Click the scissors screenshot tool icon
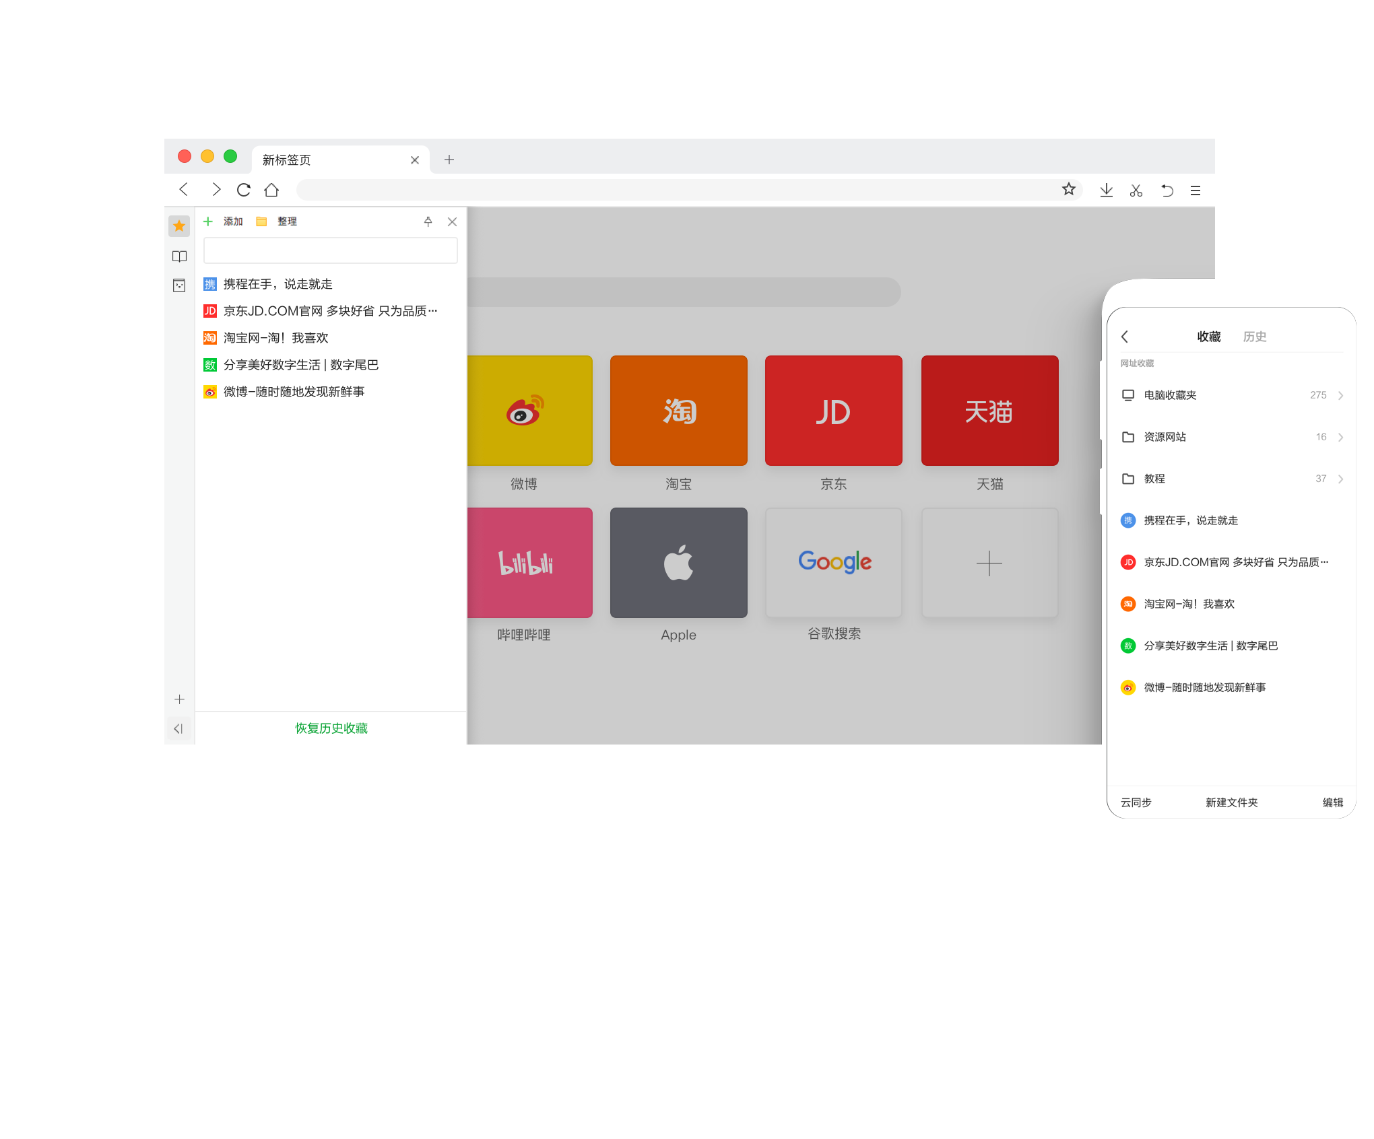Viewport: 1374px width, 1139px height. pyautogui.click(x=1136, y=191)
